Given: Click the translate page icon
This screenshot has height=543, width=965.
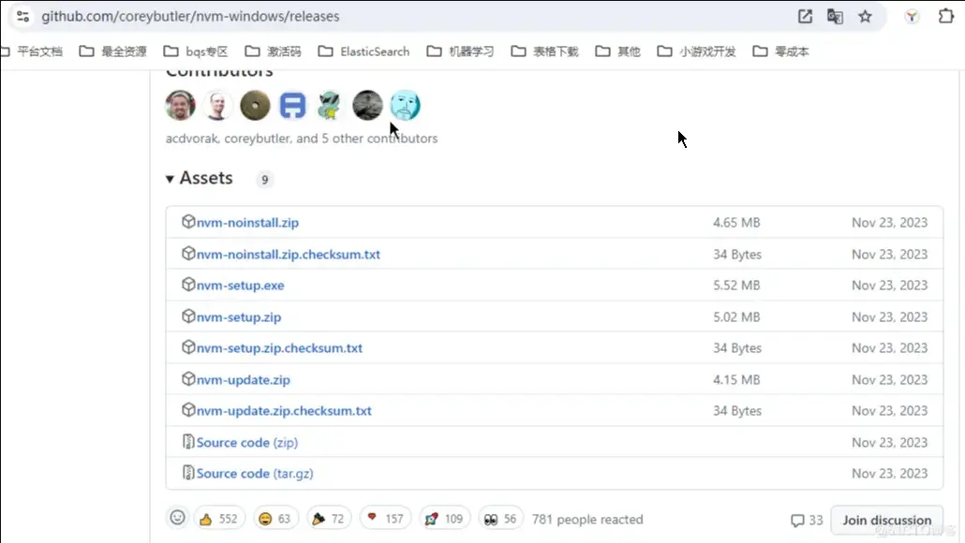Looking at the screenshot, I should [835, 17].
